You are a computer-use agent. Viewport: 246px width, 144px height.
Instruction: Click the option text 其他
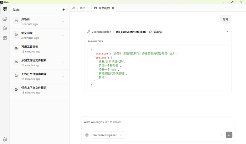[x=101, y=77]
